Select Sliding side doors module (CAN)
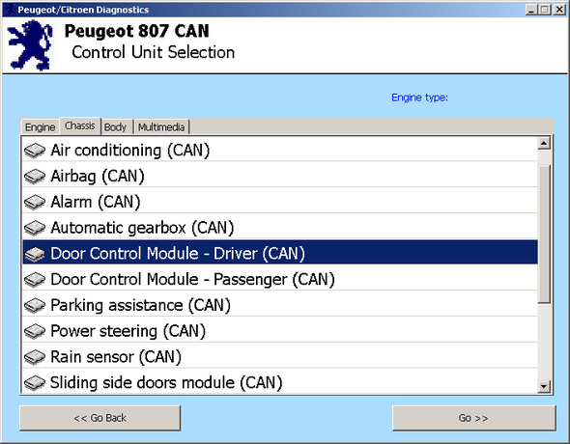The height and width of the screenshot is (444, 570). pos(280,381)
